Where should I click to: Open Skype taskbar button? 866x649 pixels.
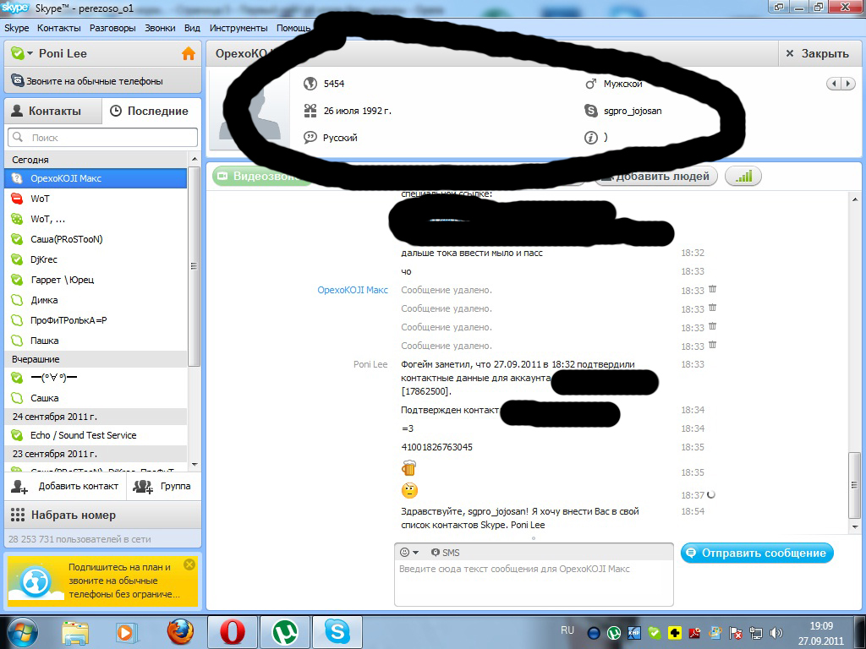[337, 632]
